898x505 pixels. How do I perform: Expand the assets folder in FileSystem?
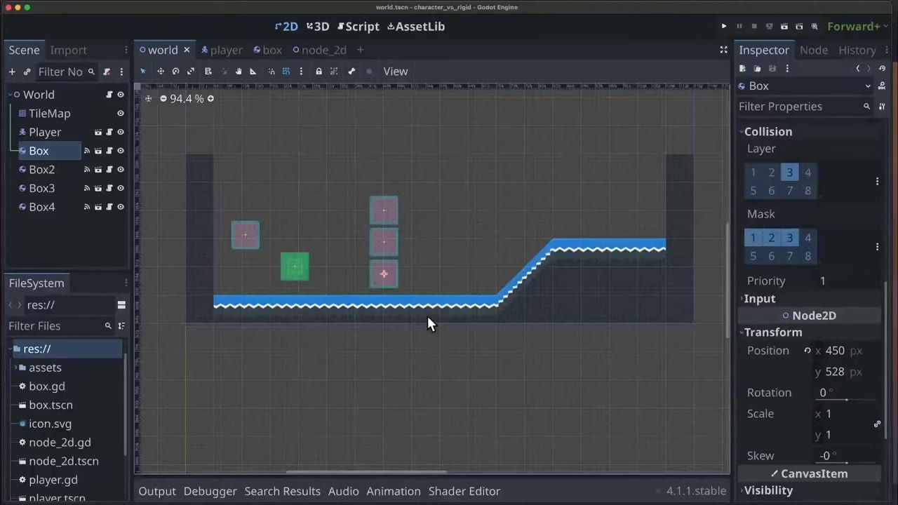[15, 368]
